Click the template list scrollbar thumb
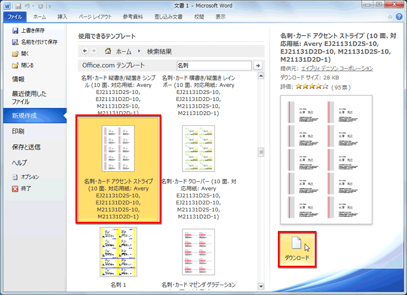The height and width of the screenshot is (295, 407). (261, 152)
